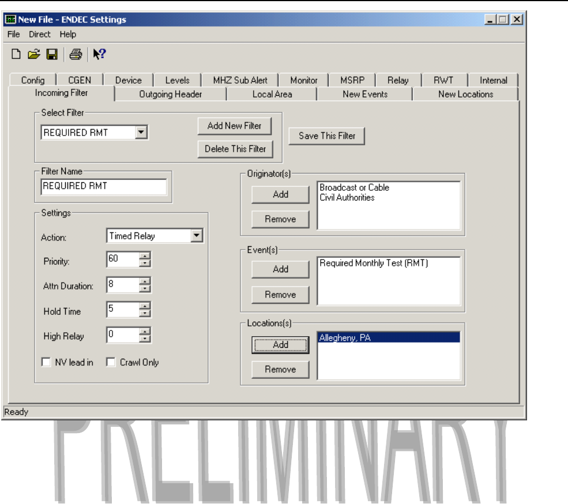The width and height of the screenshot is (568, 504).
Task: Click the Add New Filter button
Action: [234, 126]
